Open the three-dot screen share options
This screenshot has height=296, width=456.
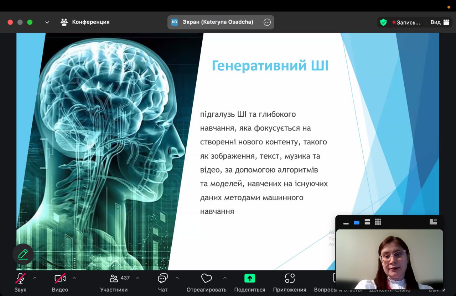267,22
